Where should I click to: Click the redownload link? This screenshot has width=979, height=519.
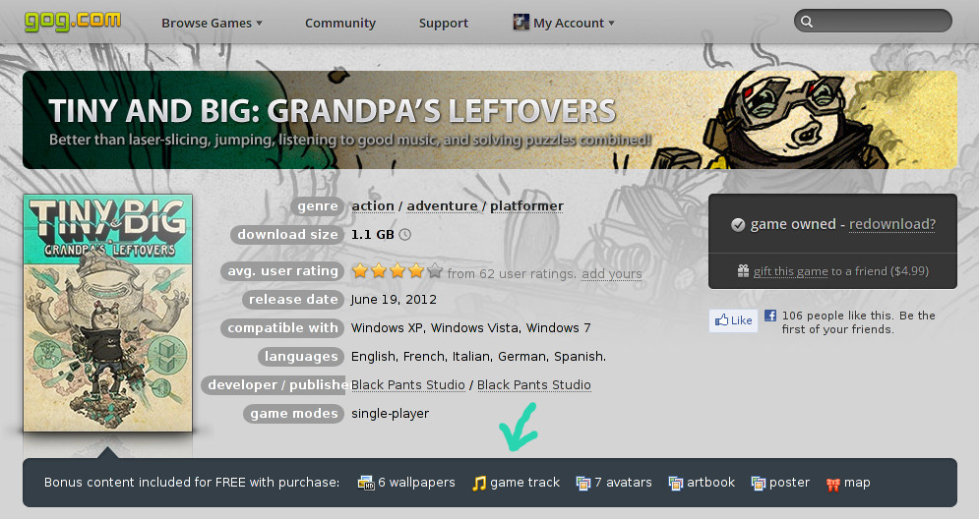[x=892, y=224]
